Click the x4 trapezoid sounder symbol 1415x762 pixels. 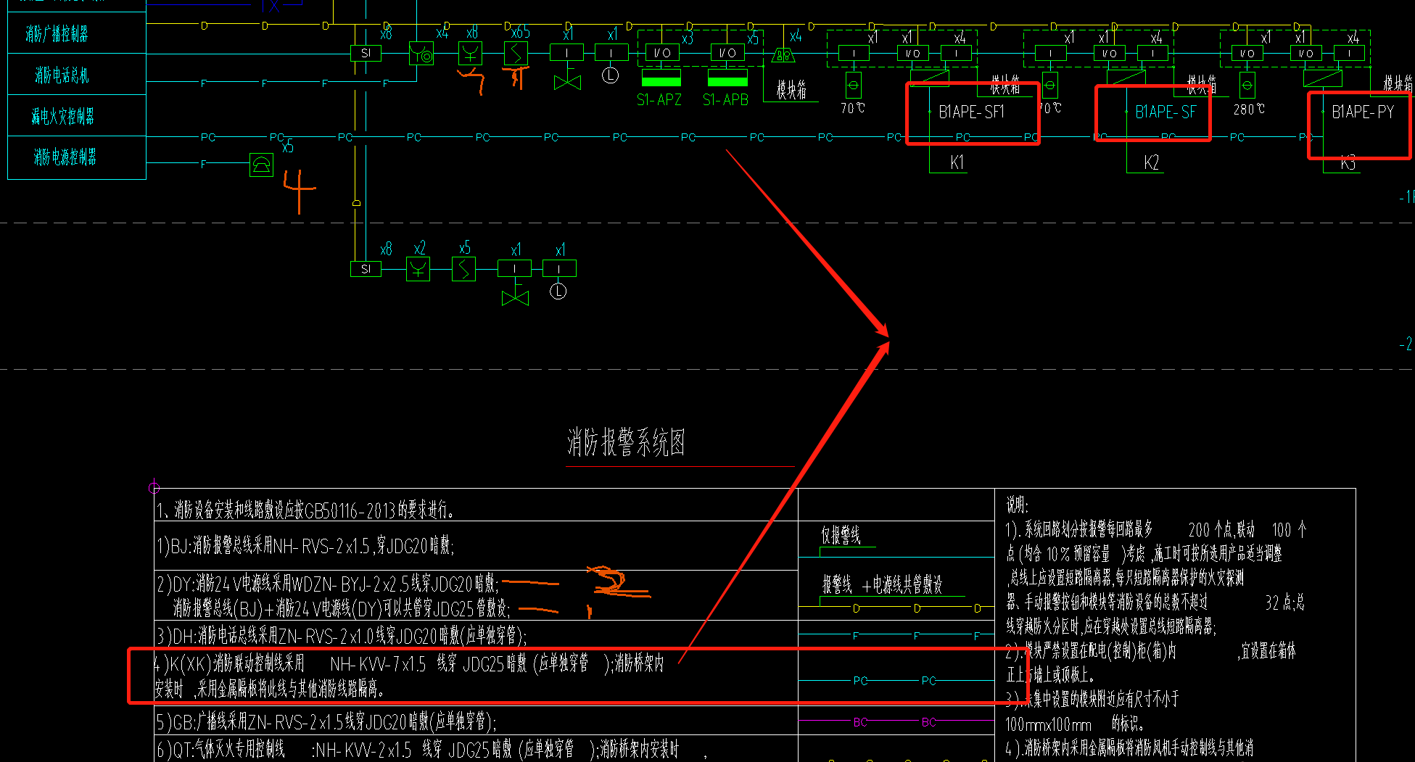point(783,54)
